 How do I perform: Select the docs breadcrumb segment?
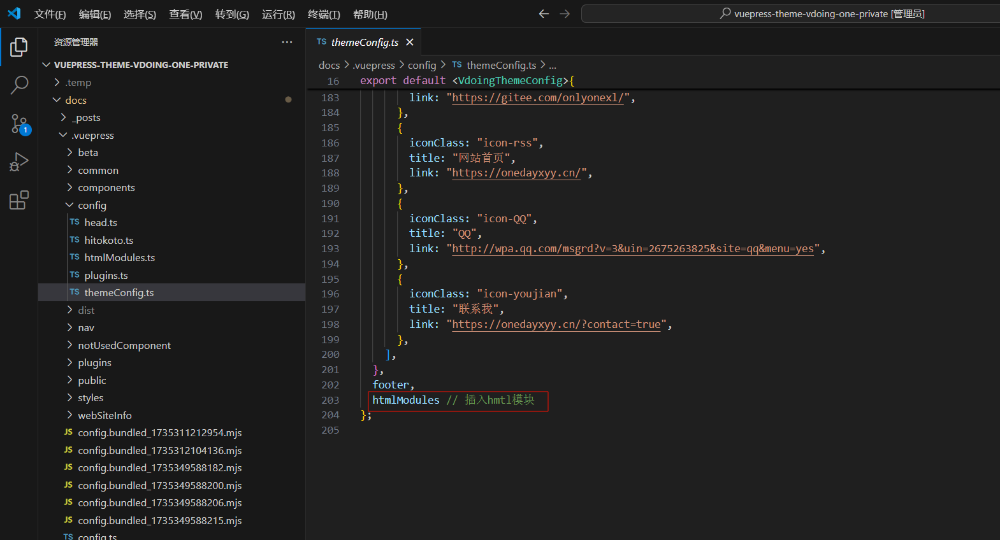(x=329, y=65)
